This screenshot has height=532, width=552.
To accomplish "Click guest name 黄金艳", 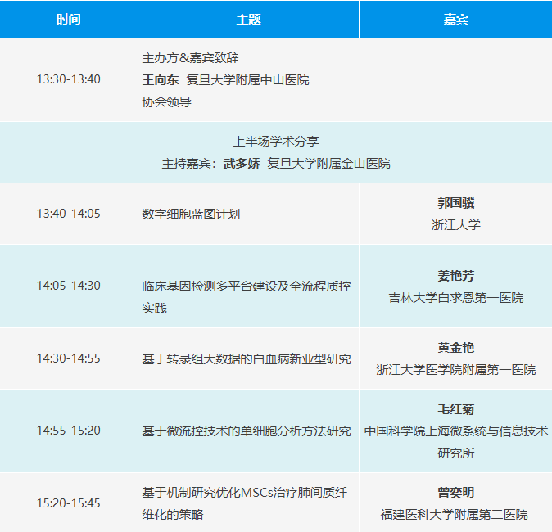I will coord(455,348).
